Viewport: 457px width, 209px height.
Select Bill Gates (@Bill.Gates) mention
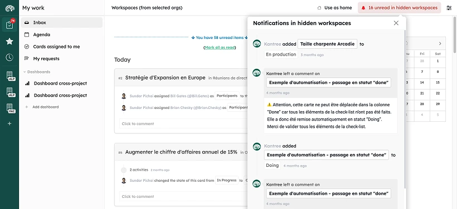point(189,96)
